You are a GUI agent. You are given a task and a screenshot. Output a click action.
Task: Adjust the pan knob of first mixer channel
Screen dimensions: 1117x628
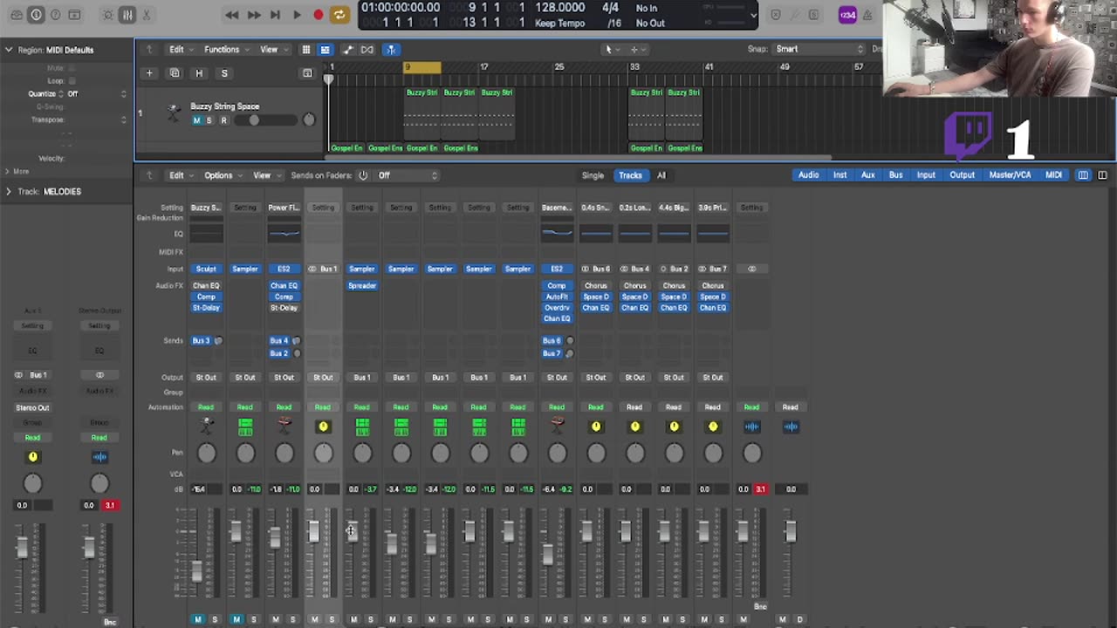click(207, 453)
